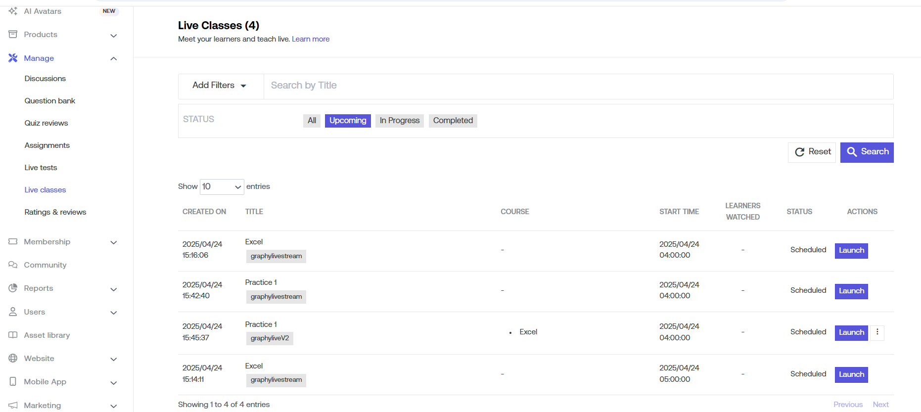Open three-dot menu for Practice 1 graphyliveV2

(x=877, y=332)
